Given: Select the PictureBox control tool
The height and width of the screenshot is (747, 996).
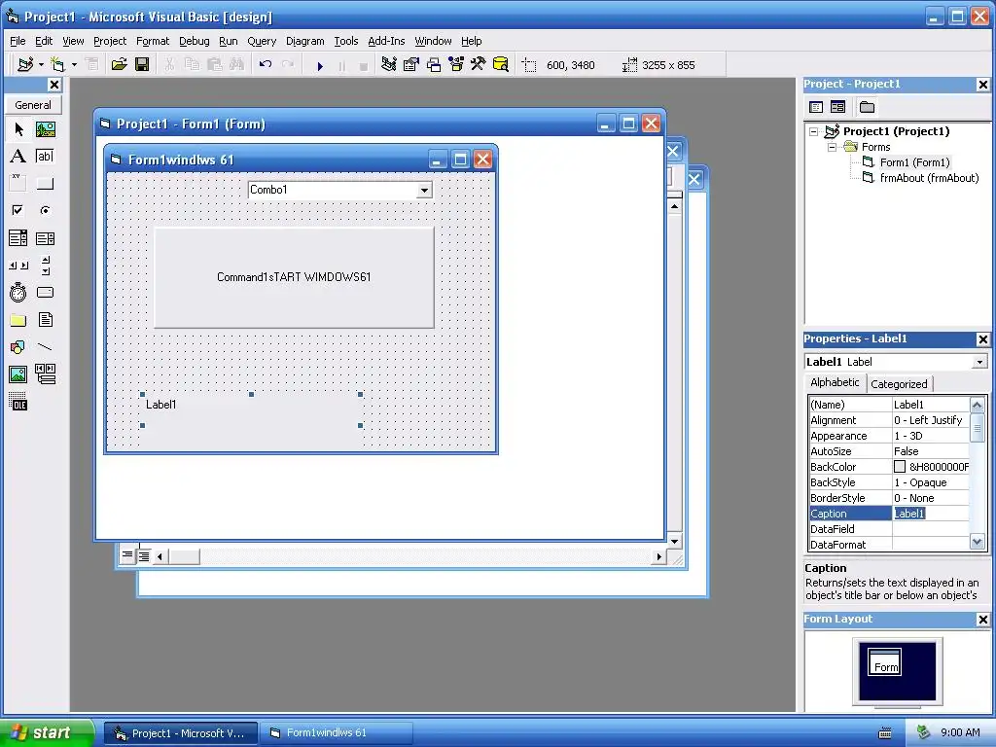Looking at the screenshot, I should pyautogui.click(x=45, y=129).
